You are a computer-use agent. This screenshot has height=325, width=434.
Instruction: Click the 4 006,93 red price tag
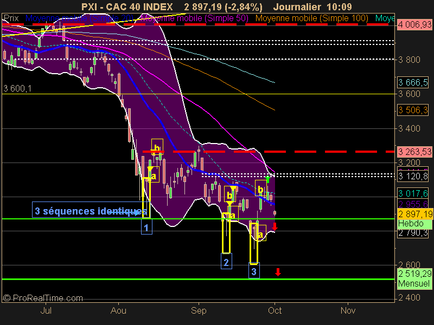click(414, 25)
